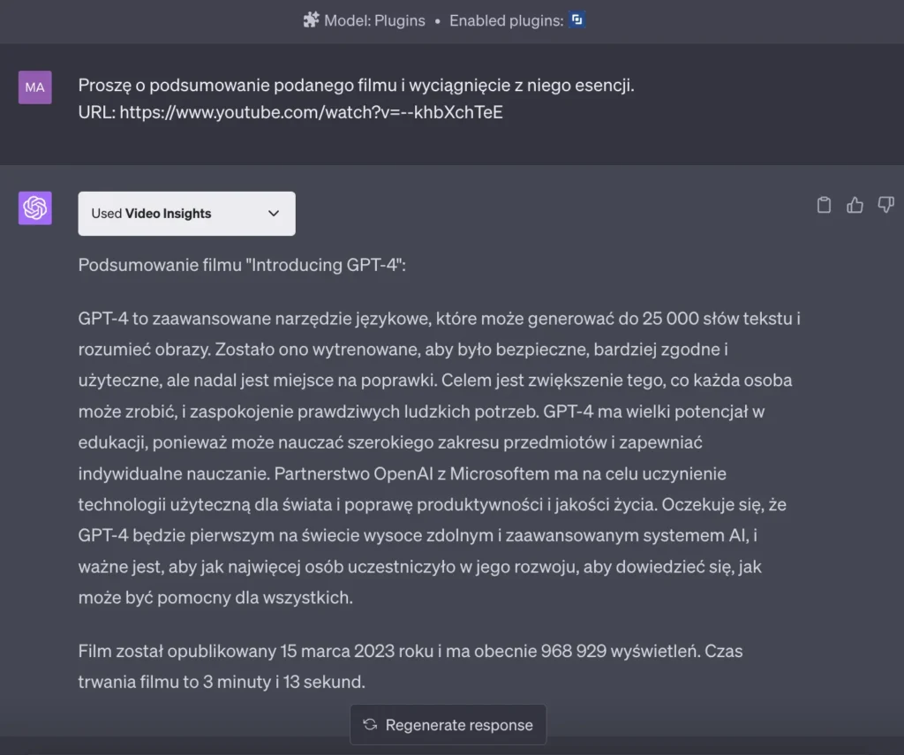
Task: Give the response a thumbs down
Action: (885, 204)
